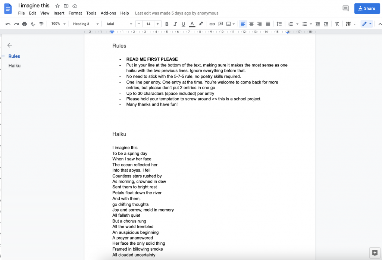The width and height of the screenshot is (382, 260).
Task: Open the Heading 3 styles dropdown
Action: point(86,24)
